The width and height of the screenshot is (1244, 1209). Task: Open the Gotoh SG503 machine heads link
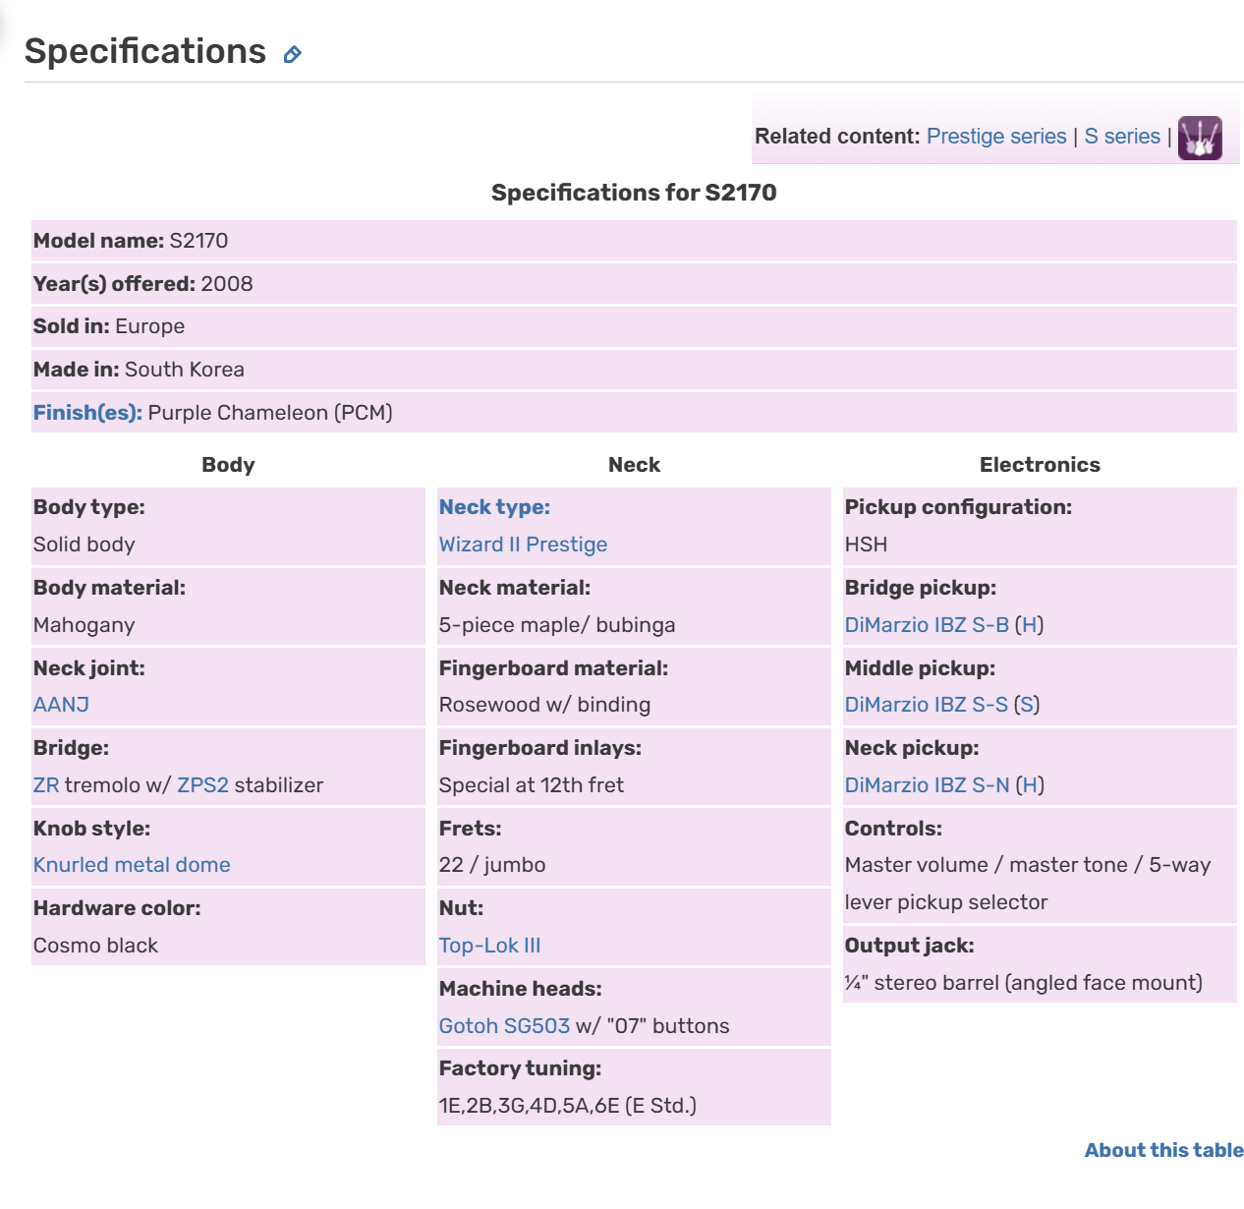(504, 1026)
